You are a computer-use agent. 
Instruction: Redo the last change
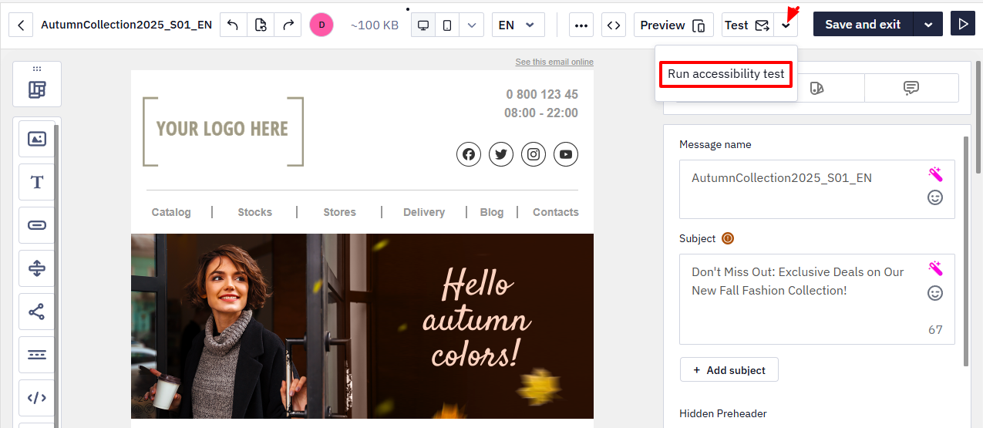(288, 25)
